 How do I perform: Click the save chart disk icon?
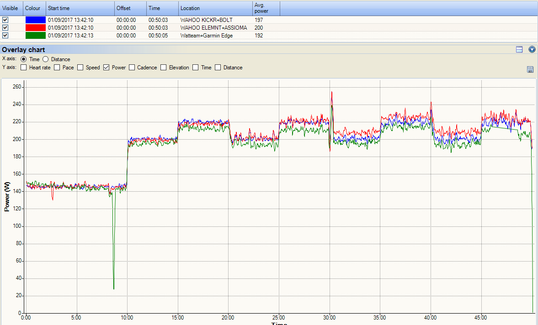[530, 69]
